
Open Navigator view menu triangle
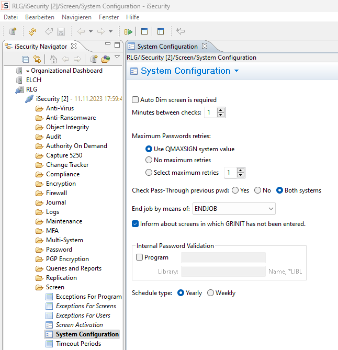[117, 57]
